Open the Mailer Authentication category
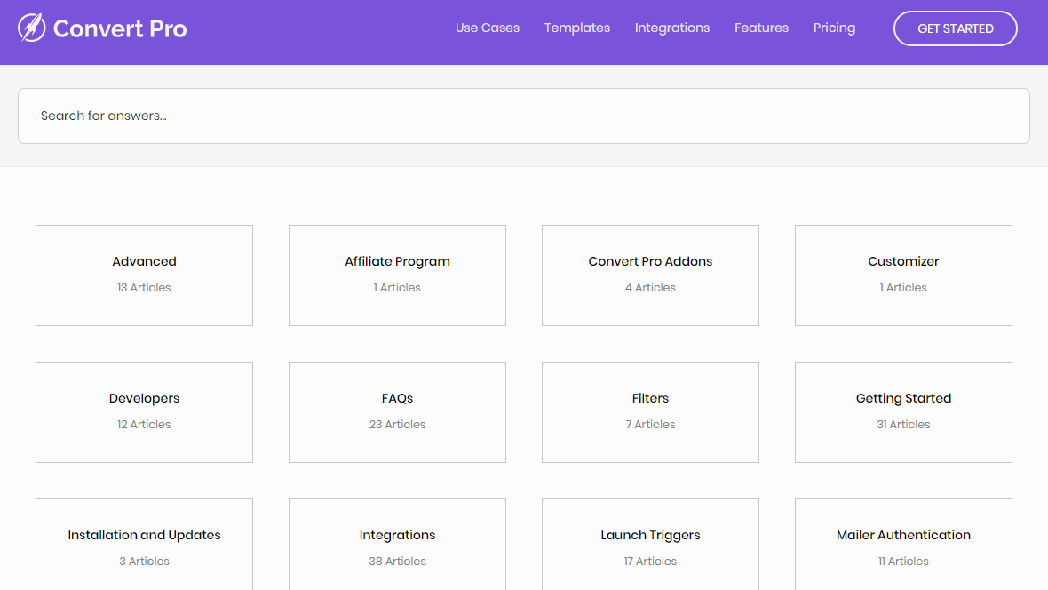The width and height of the screenshot is (1048, 590). coord(903,545)
